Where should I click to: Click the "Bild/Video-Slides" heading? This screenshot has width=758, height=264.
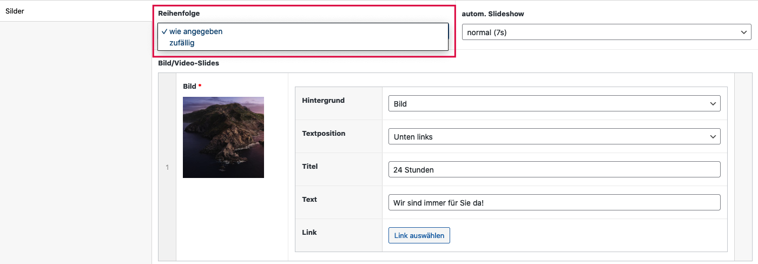188,63
